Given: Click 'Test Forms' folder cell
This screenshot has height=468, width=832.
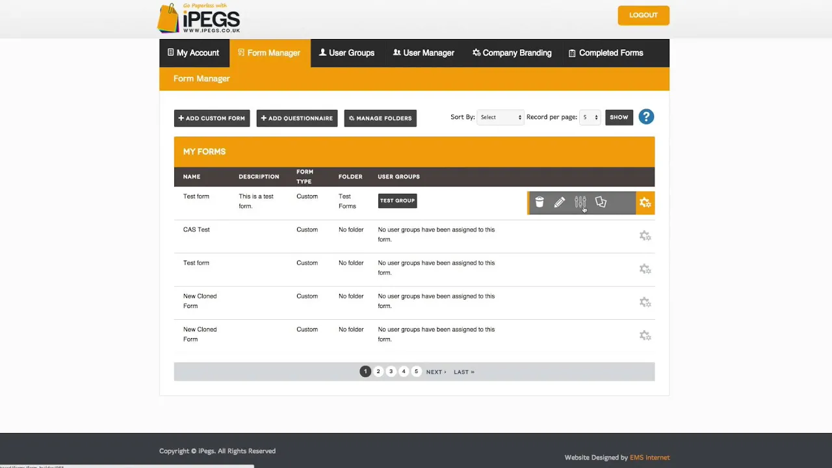Looking at the screenshot, I should pyautogui.click(x=347, y=201).
